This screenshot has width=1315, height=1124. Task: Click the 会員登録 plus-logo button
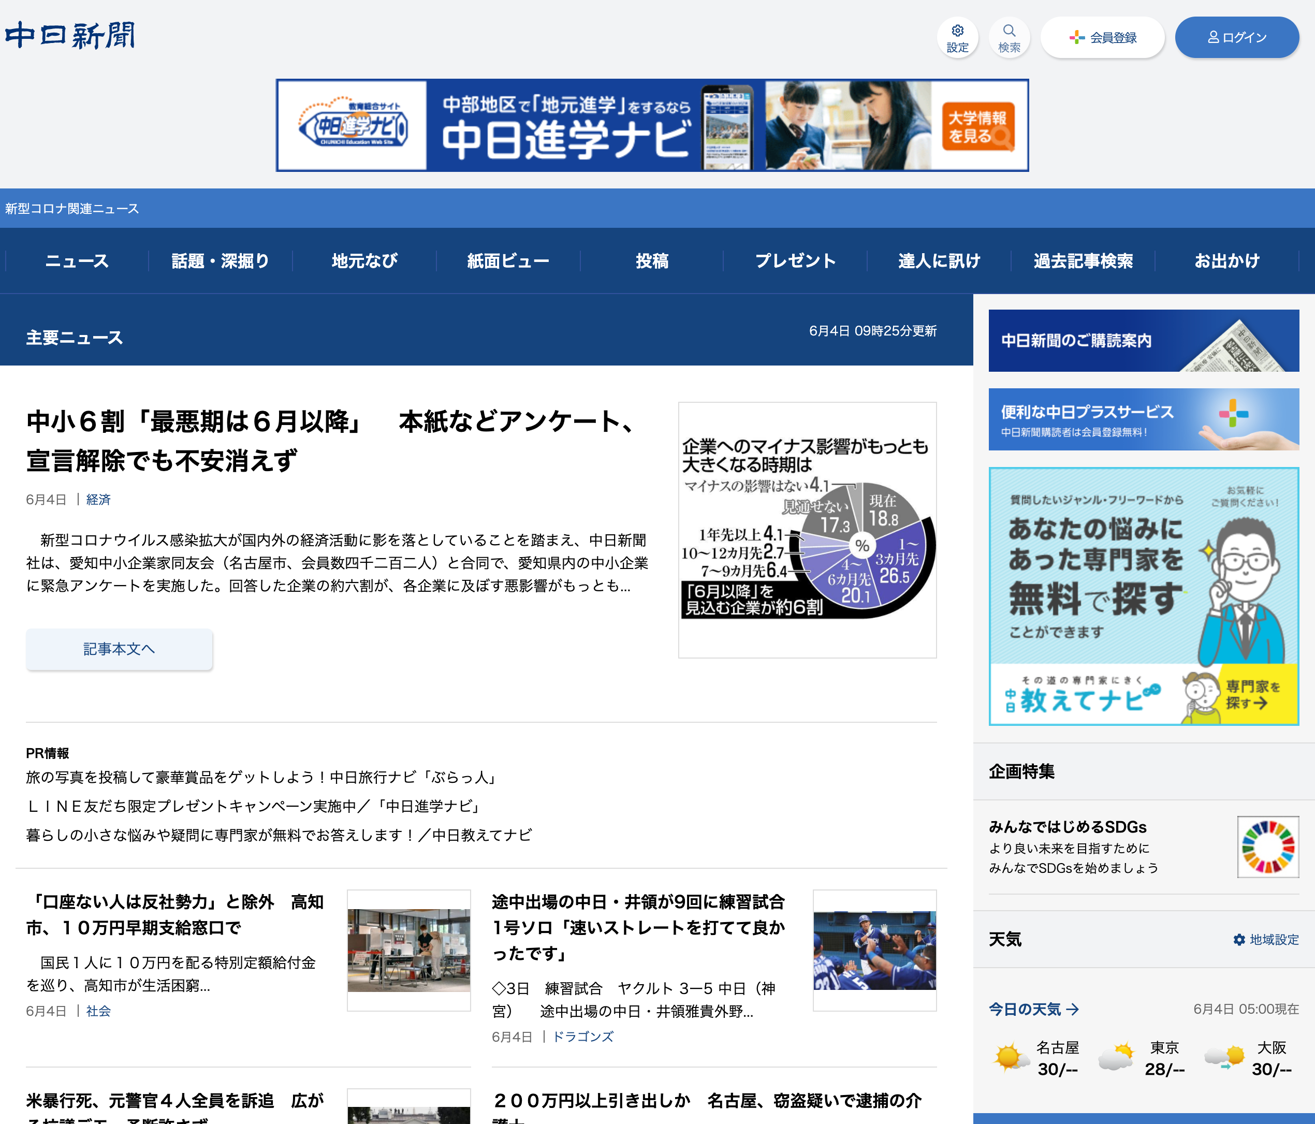[1102, 37]
